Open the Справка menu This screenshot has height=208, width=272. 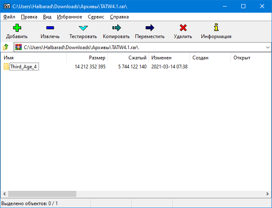tap(119, 17)
